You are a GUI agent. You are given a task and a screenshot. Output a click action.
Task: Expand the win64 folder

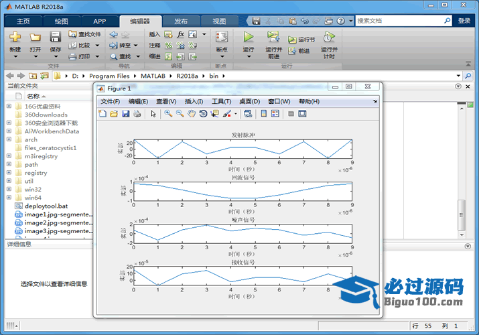tap(9, 198)
